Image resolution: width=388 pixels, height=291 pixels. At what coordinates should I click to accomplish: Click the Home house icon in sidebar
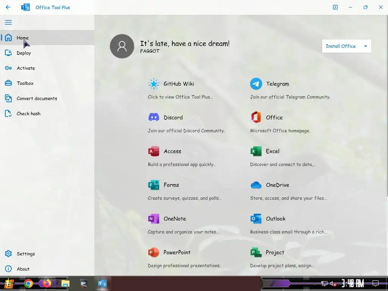pyautogui.click(x=8, y=38)
